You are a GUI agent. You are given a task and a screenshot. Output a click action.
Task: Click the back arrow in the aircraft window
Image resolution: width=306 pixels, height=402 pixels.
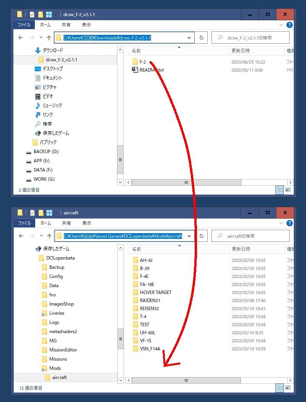pos(21,236)
